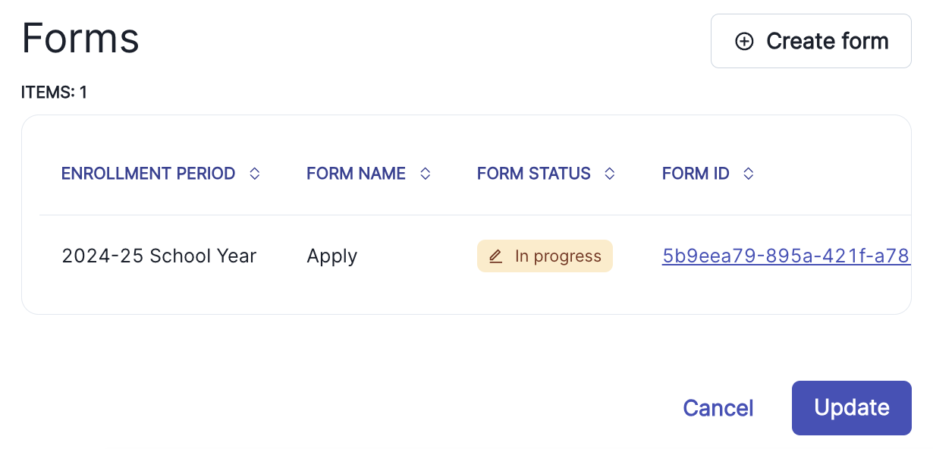The height and width of the screenshot is (449, 933).
Task: Click the Apply form name cell
Action: pos(332,256)
